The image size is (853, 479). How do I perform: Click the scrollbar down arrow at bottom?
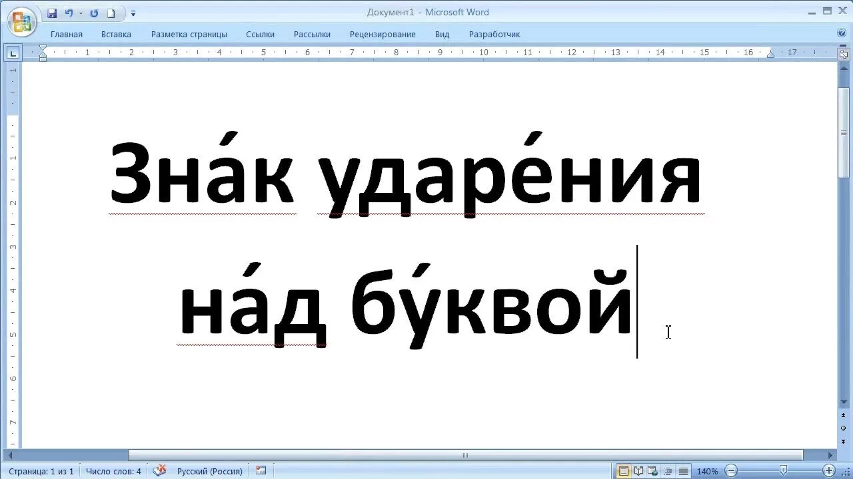tap(843, 403)
